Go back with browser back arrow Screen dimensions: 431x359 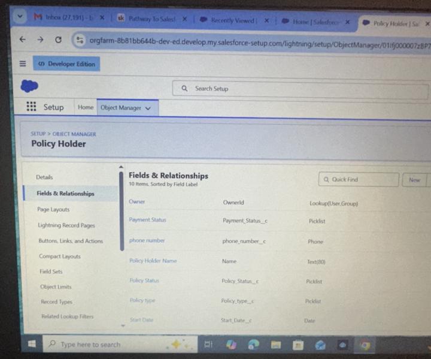tap(23, 40)
